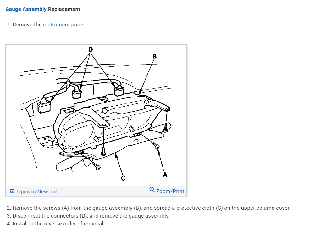Click the word "Replacement" in the heading

(64, 9)
